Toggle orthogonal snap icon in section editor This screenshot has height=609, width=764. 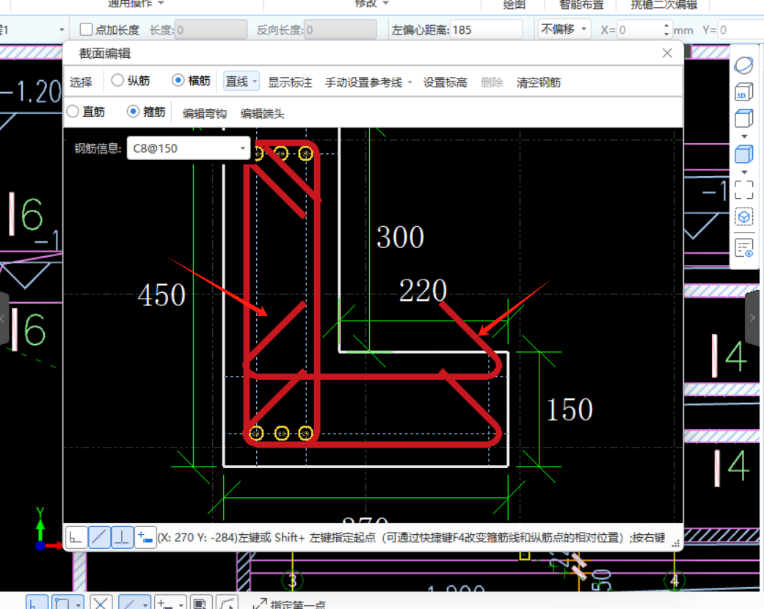point(76,537)
